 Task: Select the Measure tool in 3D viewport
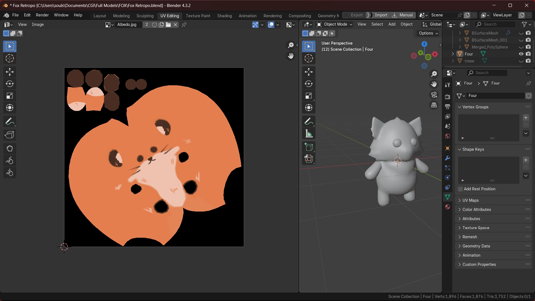click(309, 133)
